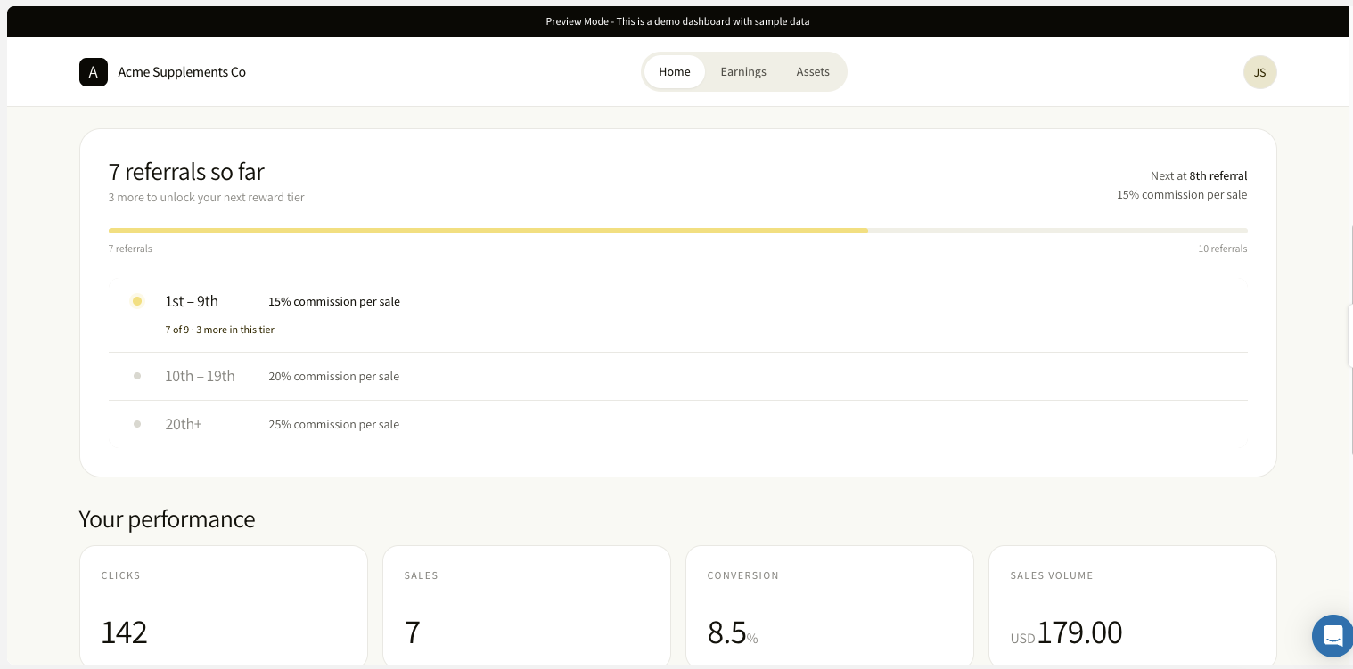Image resolution: width=1353 pixels, height=669 pixels.
Task: Select the grey 10th – 19th tier dot
Action: tap(137, 376)
